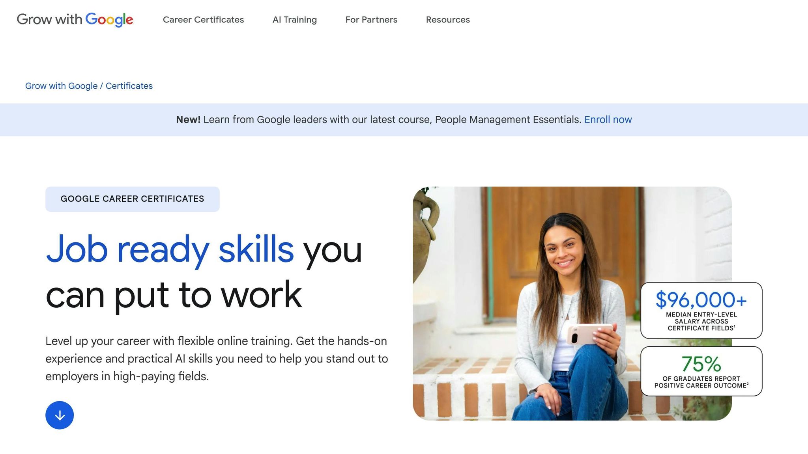Click the Grow with Google logo
The image size is (808, 454).
click(75, 19)
